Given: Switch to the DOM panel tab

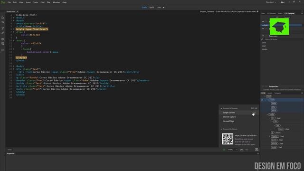Looking at the screenshot, I should click(x=263, y=93).
